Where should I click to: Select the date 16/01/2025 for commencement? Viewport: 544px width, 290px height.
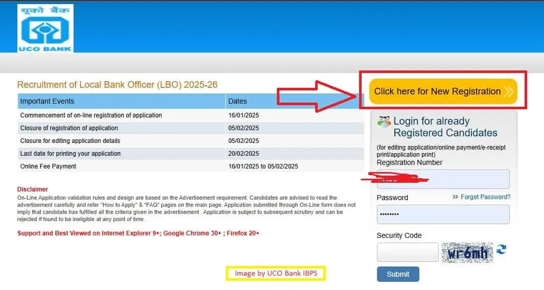pos(244,115)
